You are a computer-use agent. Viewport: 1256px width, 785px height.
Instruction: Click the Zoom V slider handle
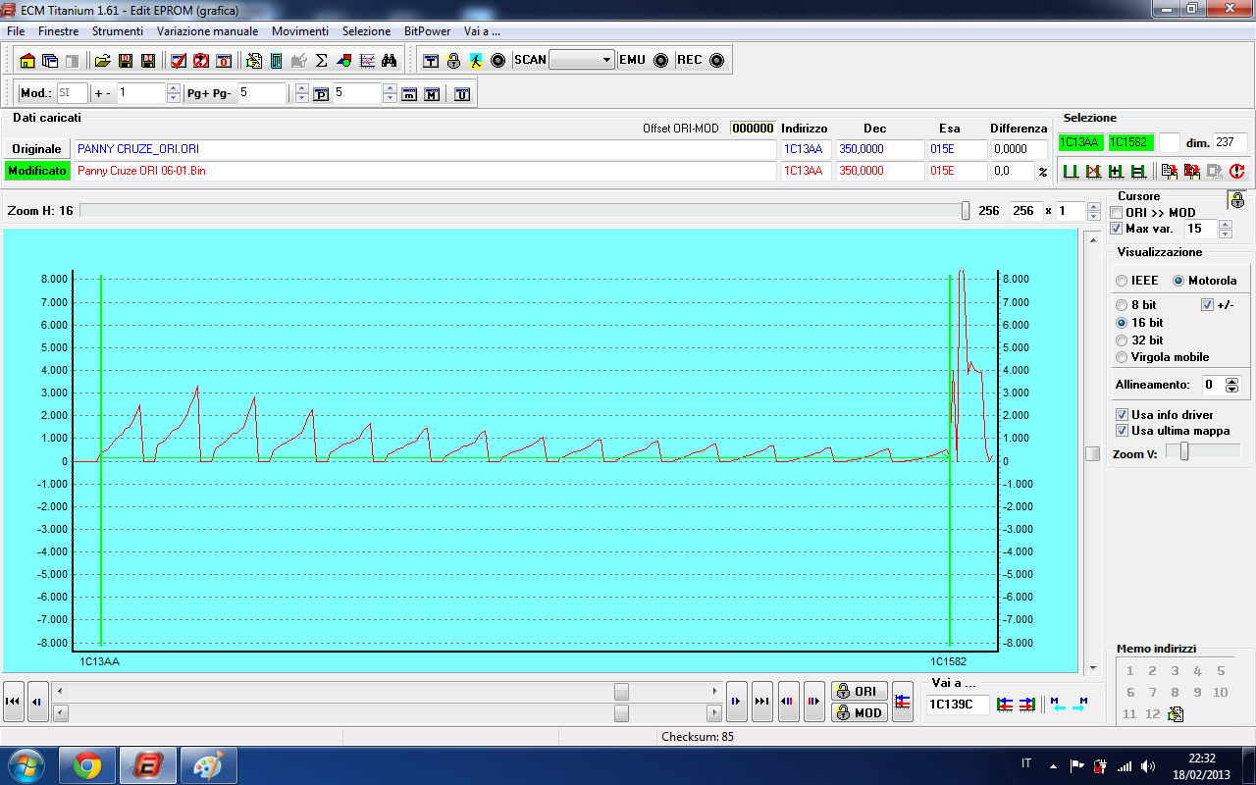coord(1184,451)
